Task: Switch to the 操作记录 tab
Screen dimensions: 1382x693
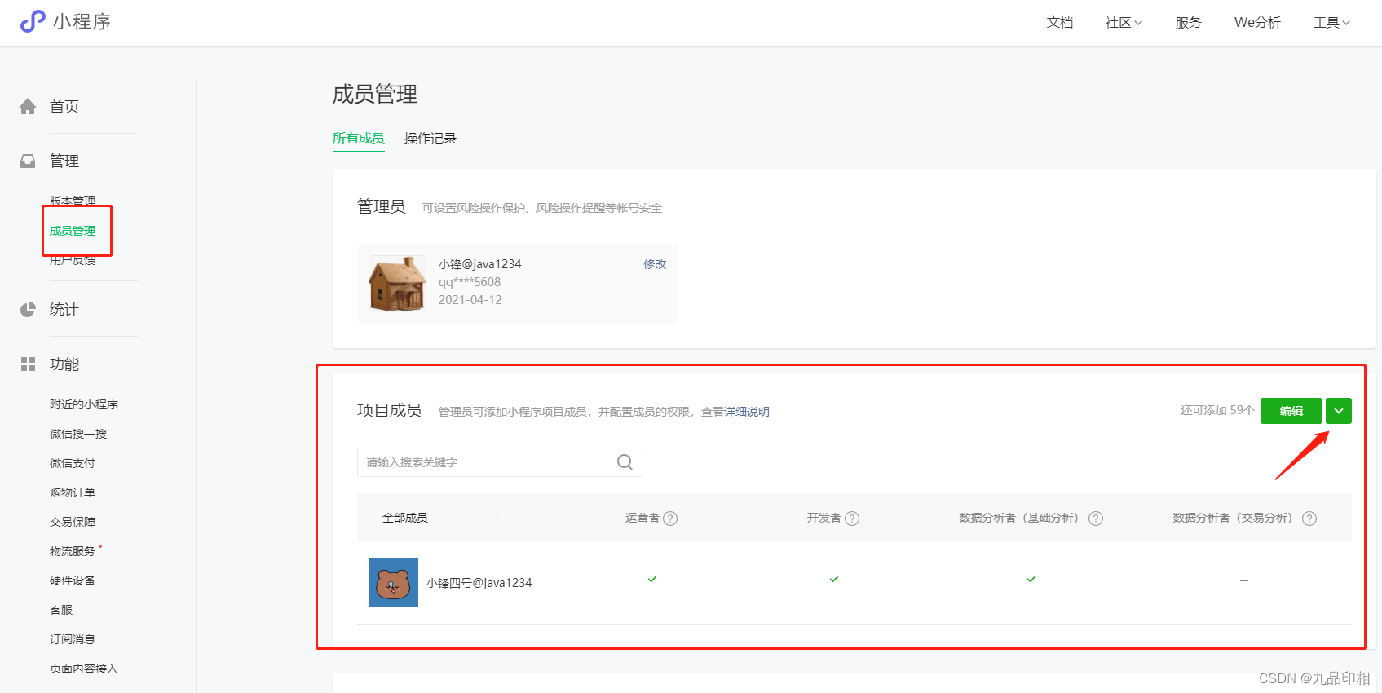Action: [430, 139]
